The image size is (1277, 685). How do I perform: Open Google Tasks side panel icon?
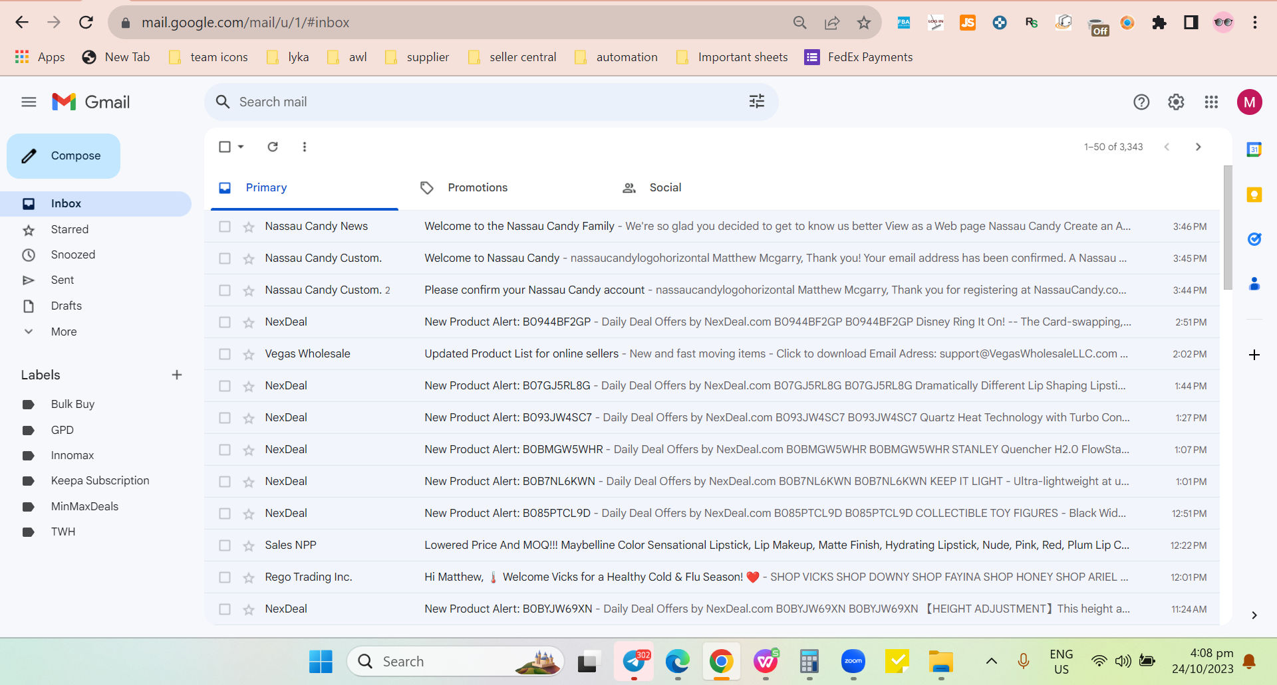coord(1254,239)
